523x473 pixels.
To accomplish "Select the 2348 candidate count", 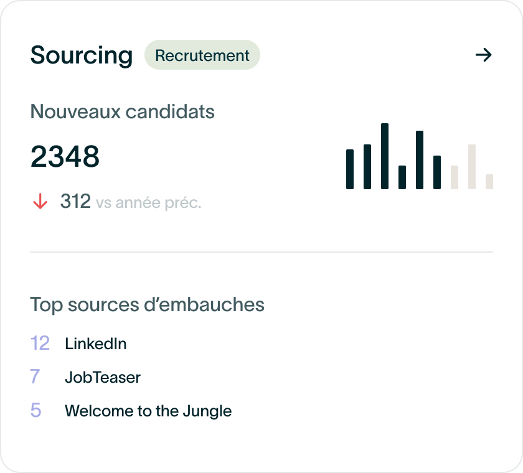I will point(65,157).
